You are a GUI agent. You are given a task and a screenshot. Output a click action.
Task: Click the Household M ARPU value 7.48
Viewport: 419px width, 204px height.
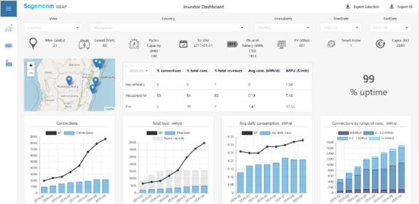[x=289, y=95]
